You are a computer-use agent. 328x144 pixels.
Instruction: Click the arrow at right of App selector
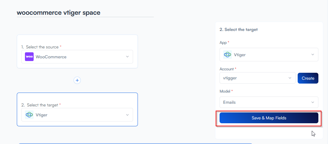(313, 55)
